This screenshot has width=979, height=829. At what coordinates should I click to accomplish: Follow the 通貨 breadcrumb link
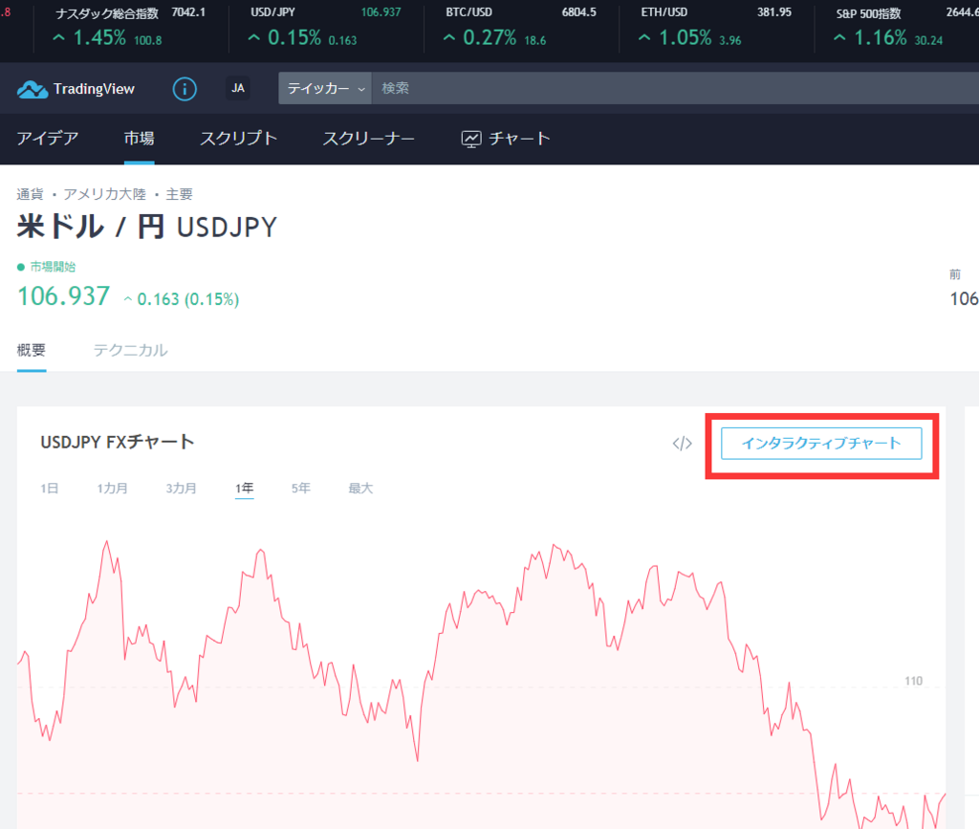(x=30, y=194)
